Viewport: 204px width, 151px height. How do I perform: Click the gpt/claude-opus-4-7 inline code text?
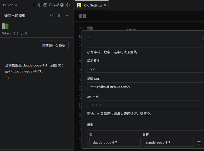22,72
